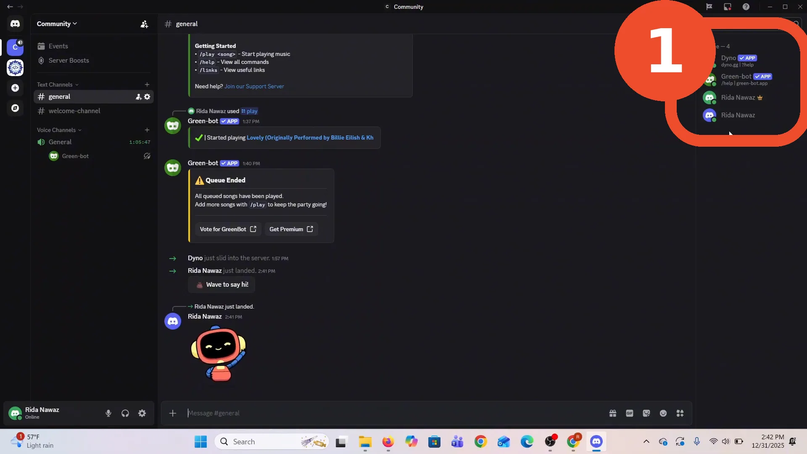Collapse the Voice Channels category
807x454 pixels.
pos(59,130)
